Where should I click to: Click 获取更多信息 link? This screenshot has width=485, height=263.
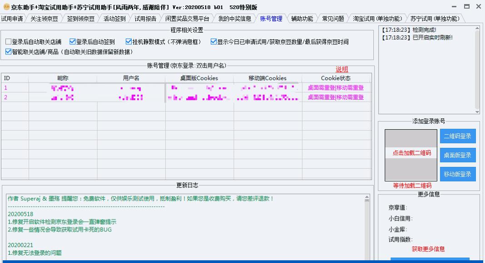[x=428, y=249]
